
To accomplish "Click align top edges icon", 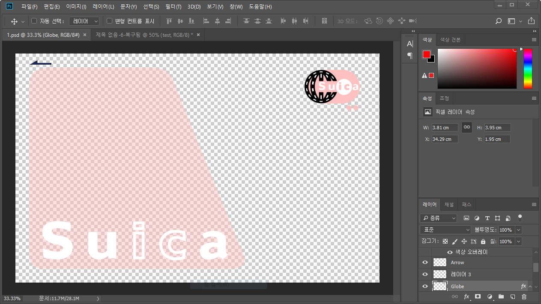I will click(x=169, y=21).
